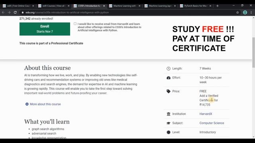The height and width of the screenshot is (143, 255).
Task: Click the badge icon beside Level
Action: pyautogui.click(x=169, y=132)
